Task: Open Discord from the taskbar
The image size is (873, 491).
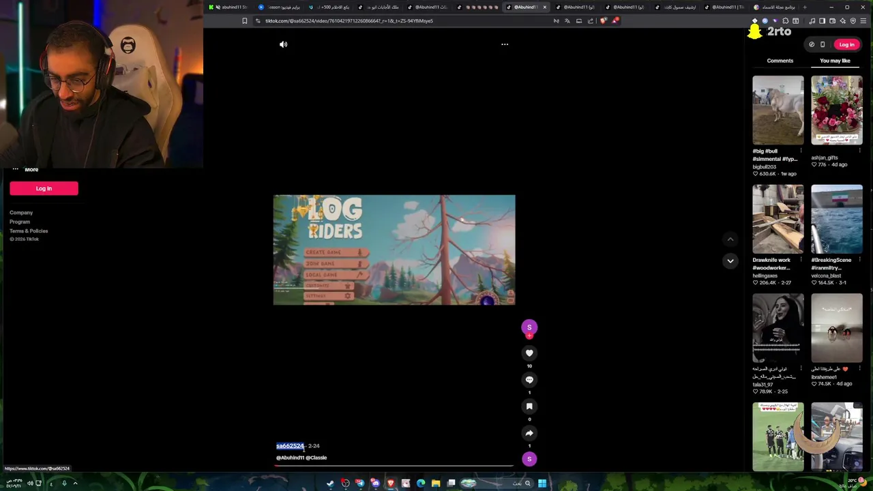Action: click(375, 483)
